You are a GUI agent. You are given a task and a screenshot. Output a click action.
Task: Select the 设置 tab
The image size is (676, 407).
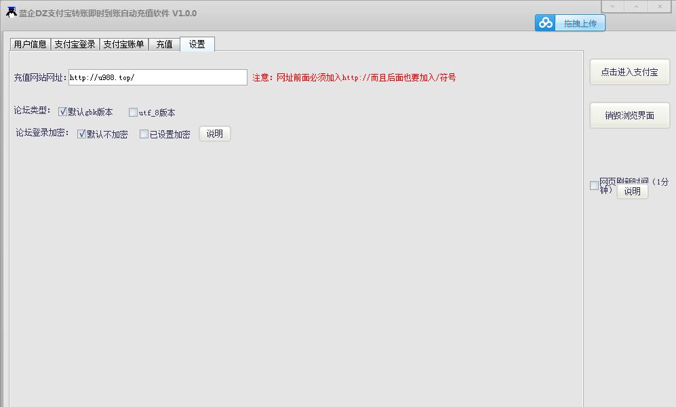[197, 44]
